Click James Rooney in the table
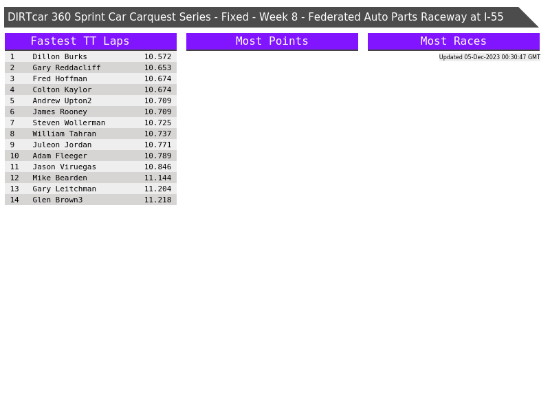 pyautogui.click(x=60, y=112)
